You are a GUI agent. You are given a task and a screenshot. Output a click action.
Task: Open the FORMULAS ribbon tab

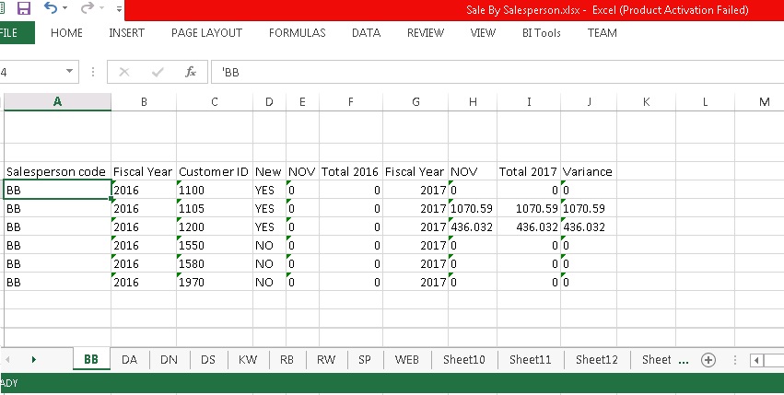click(297, 33)
